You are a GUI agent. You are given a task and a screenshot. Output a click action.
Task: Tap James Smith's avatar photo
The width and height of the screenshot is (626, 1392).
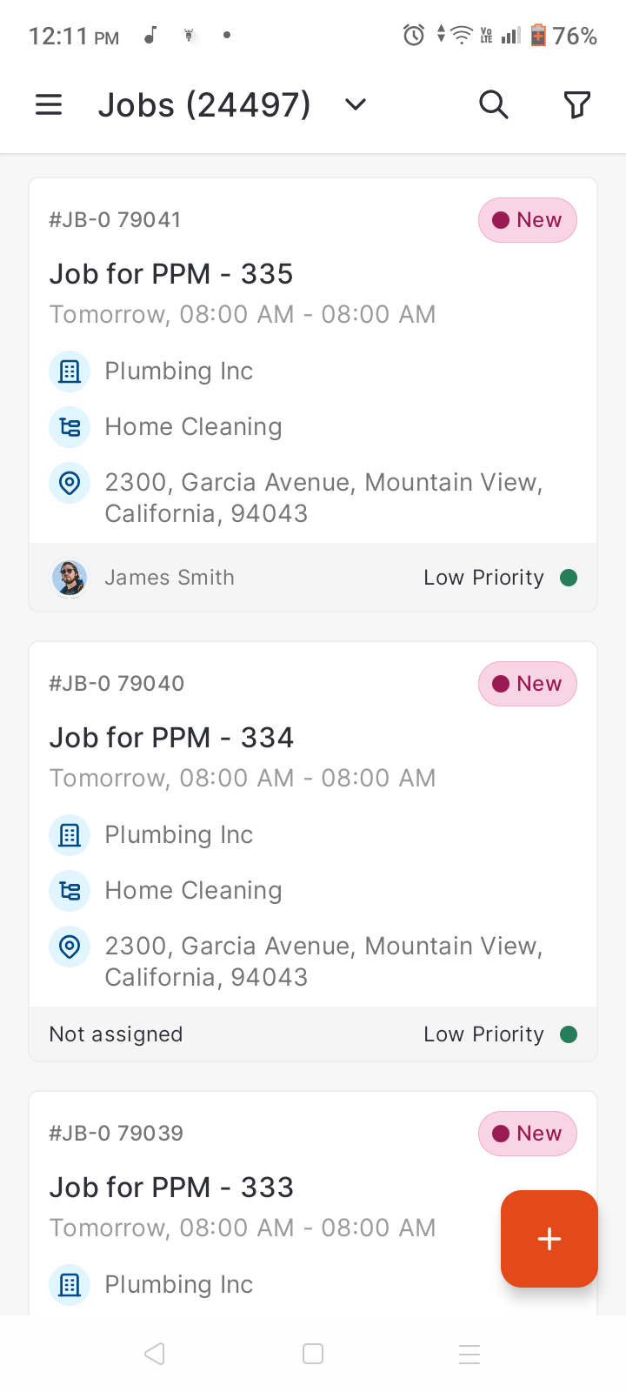(70, 578)
